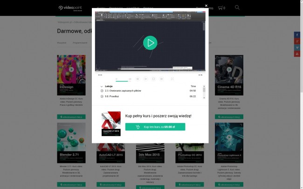Open background AutoCAD LT 2015 course thumbnail

(111, 153)
